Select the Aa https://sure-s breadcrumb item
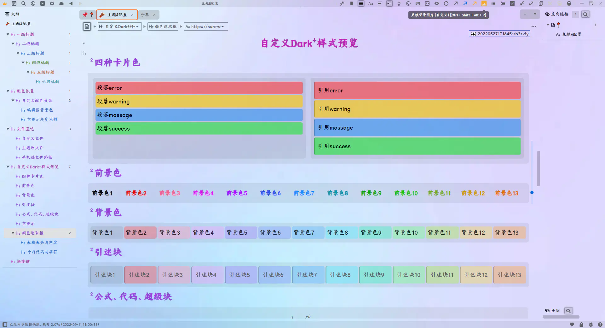Screen dimensions: 605x328 coord(206,26)
